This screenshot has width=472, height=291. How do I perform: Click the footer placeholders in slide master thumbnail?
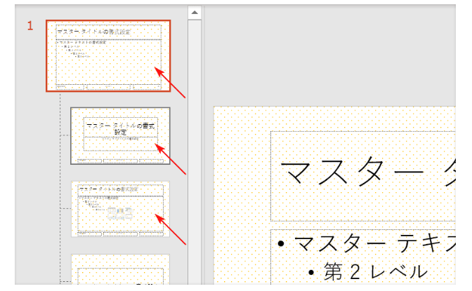105,87
